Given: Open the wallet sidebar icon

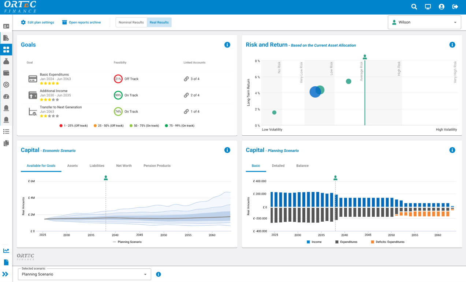Looking at the screenshot, I should coord(6,73).
